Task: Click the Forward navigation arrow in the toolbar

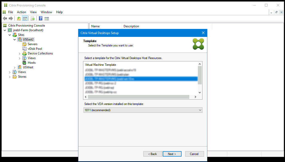Action: pyautogui.click(x=10, y=18)
